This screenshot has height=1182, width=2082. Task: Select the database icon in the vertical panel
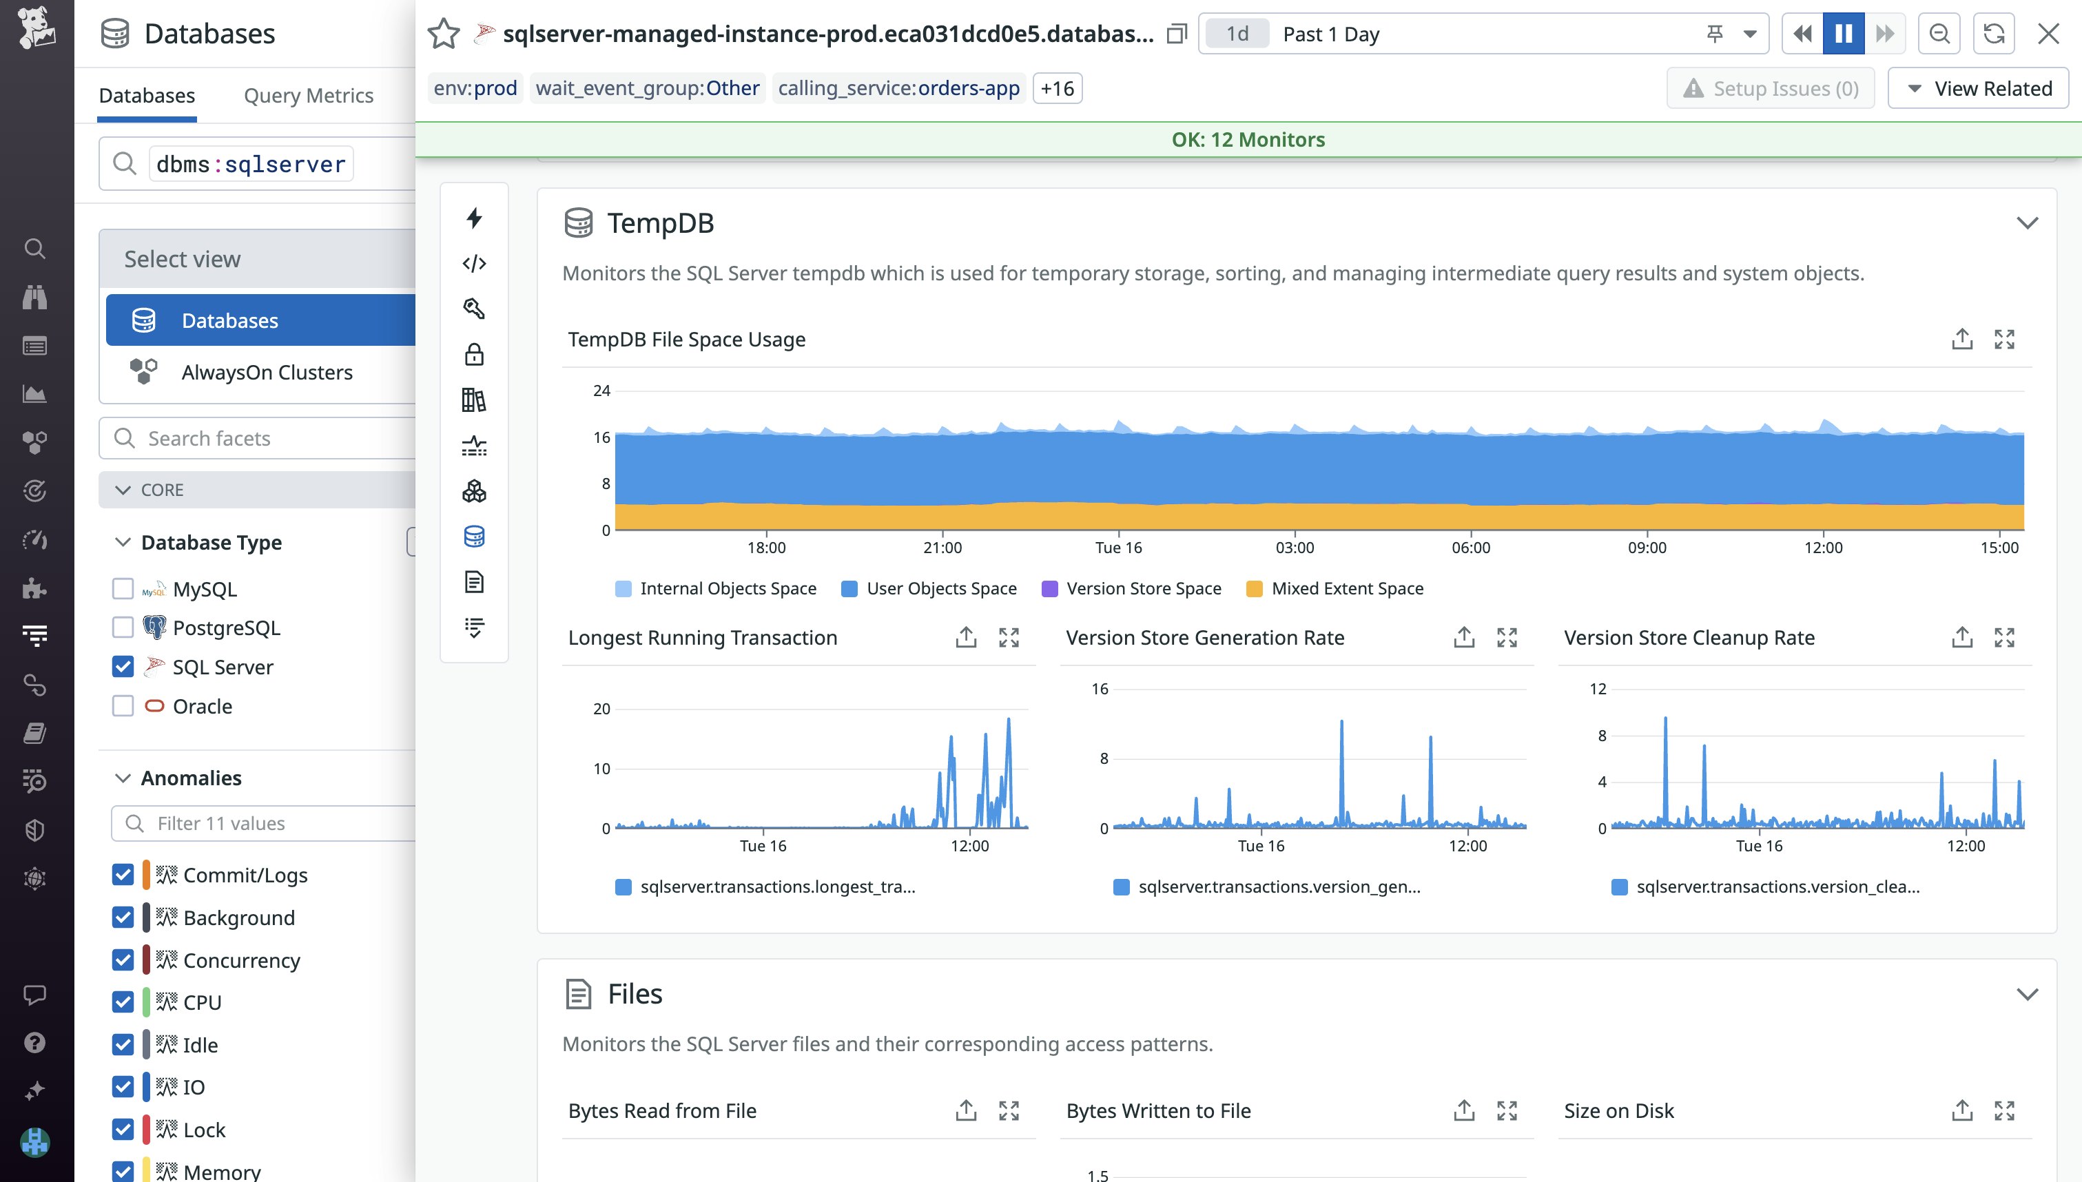point(475,537)
